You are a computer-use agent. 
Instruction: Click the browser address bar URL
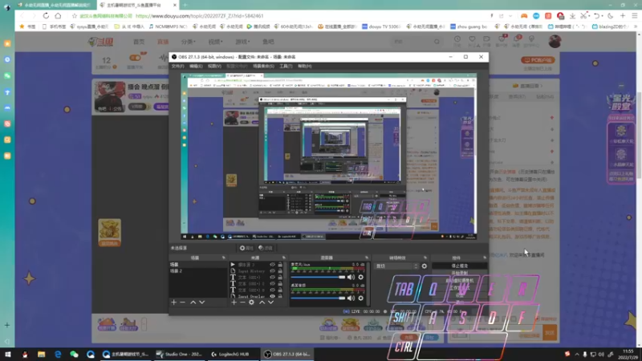click(199, 16)
